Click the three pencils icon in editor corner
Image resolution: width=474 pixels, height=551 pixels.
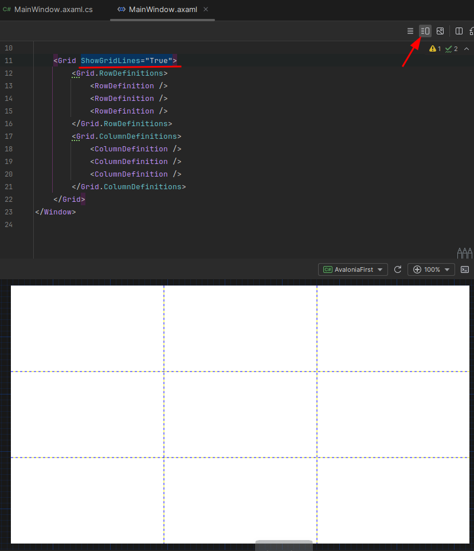464,252
